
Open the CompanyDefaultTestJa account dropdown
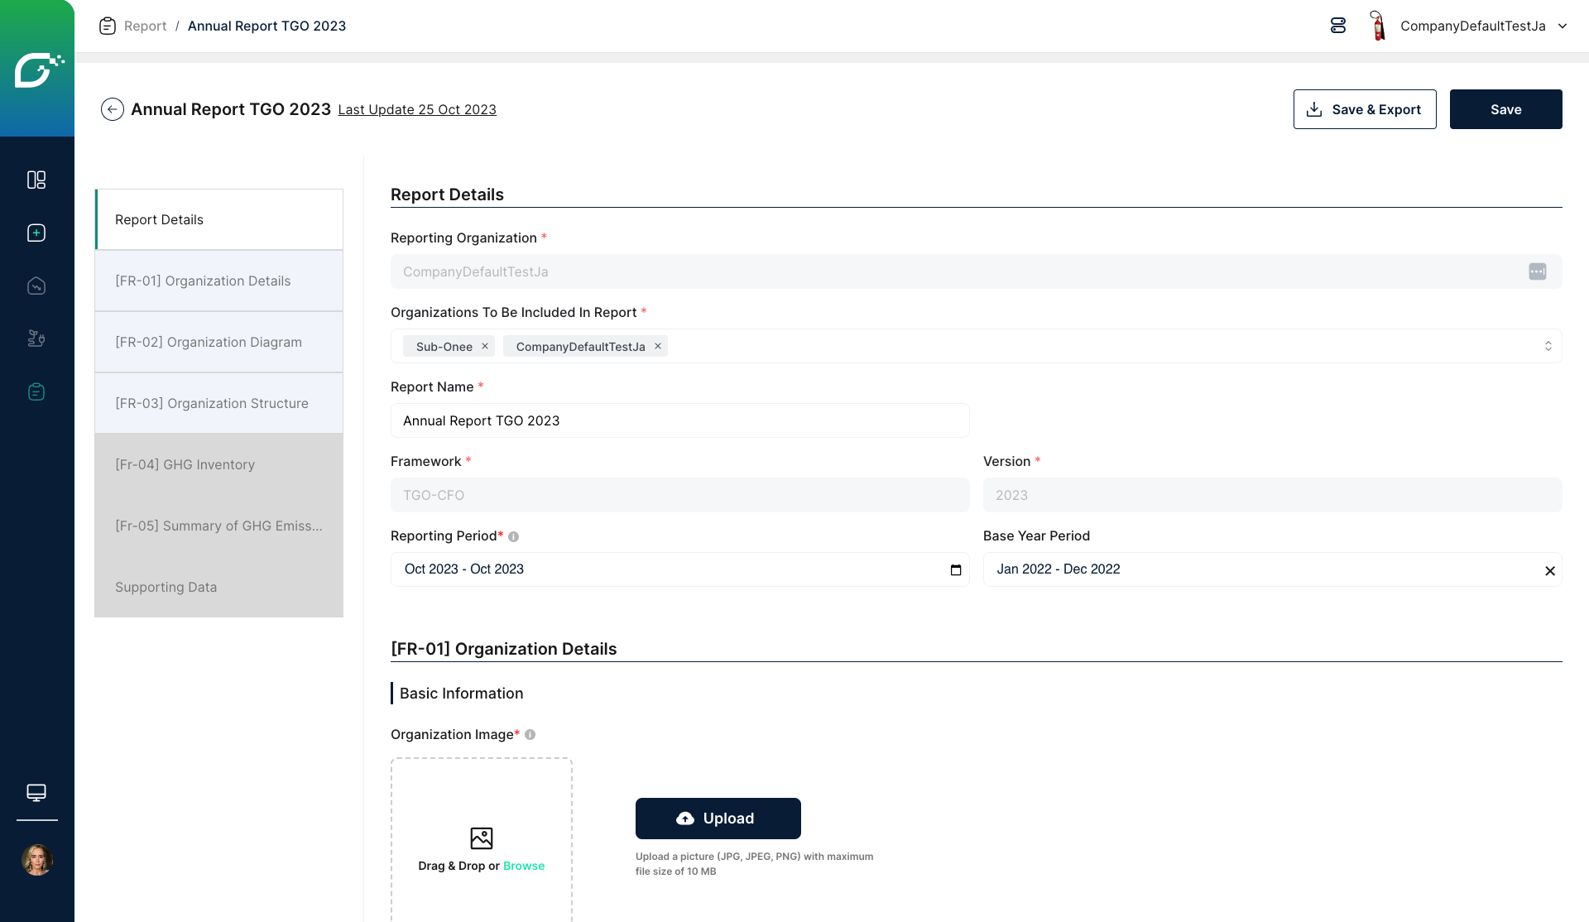click(1562, 26)
